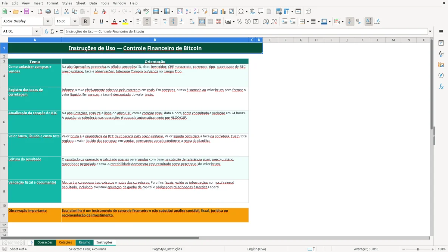
Task: Expand the font color dropdown arrow
Action: (120, 22)
